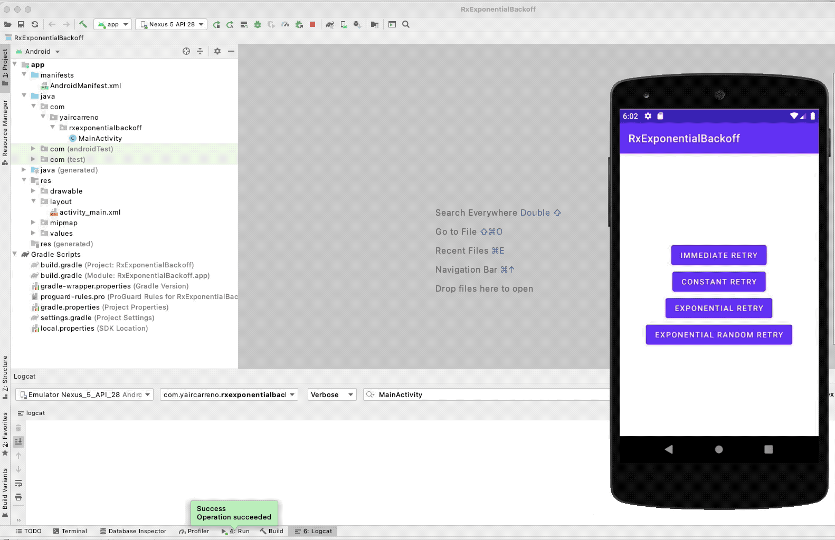The image size is (835, 540).
Task: Open Project panel gear options
Action: tap(217, 51)
